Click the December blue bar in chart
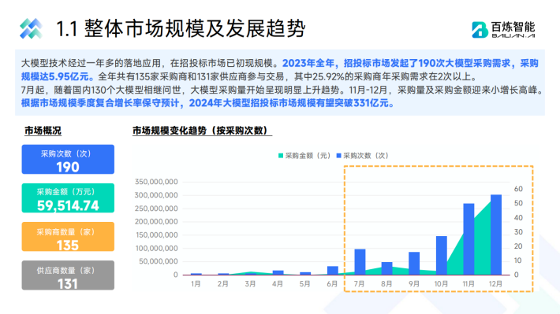Image resolution: width=560 pixels, height=314 pixels. click(x=496, y=235)
